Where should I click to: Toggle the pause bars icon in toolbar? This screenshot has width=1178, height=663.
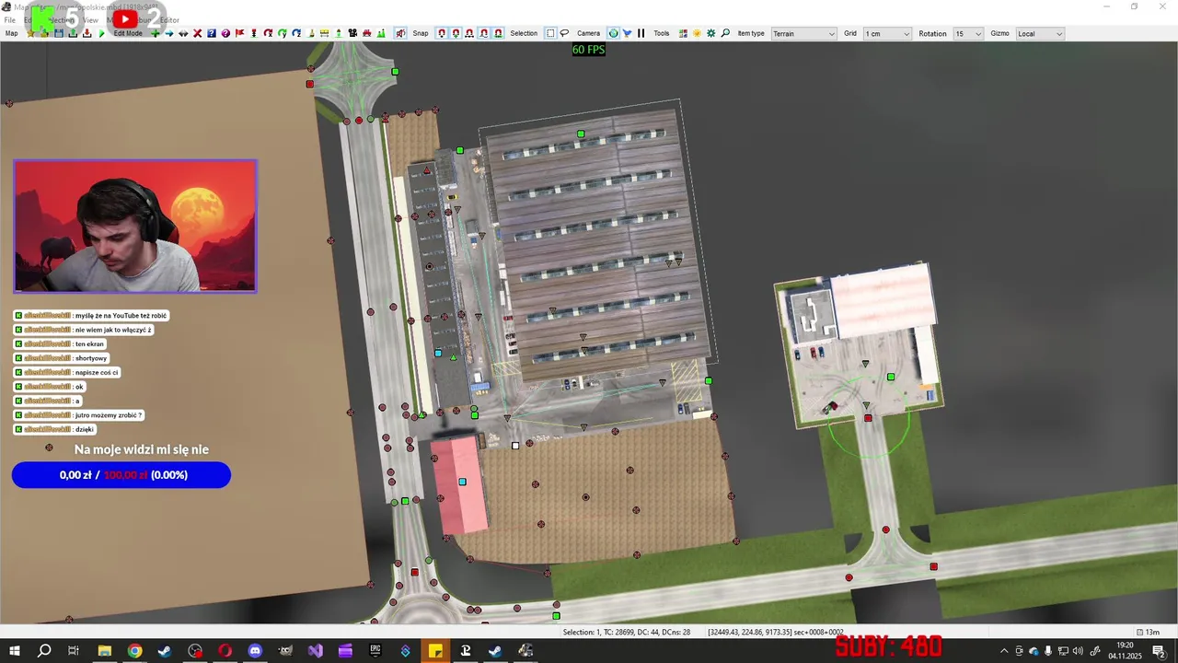coord(641,33)
